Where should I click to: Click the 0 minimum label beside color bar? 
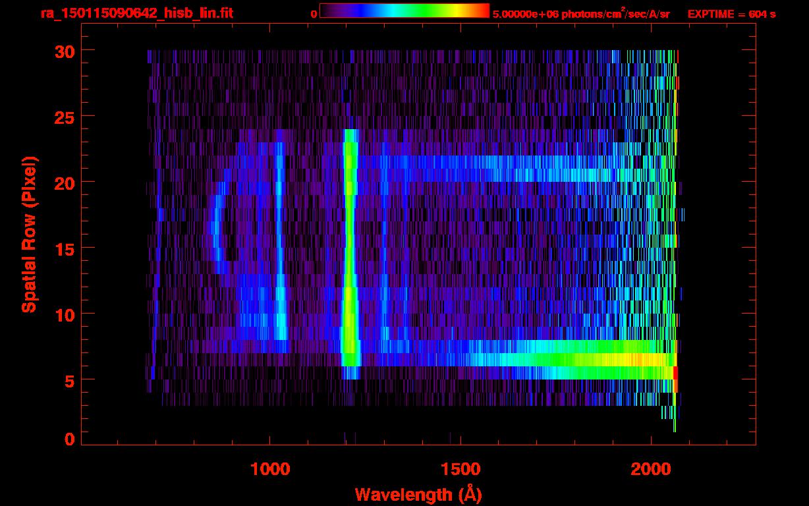(314, 14)
